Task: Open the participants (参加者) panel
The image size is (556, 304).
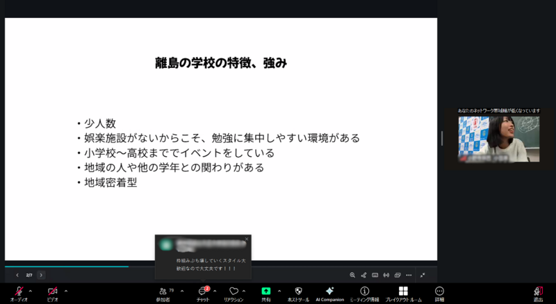Action: (163, 292)
